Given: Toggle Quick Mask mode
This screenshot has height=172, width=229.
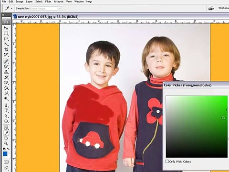Looking at the screenshot, I should 6,162.
